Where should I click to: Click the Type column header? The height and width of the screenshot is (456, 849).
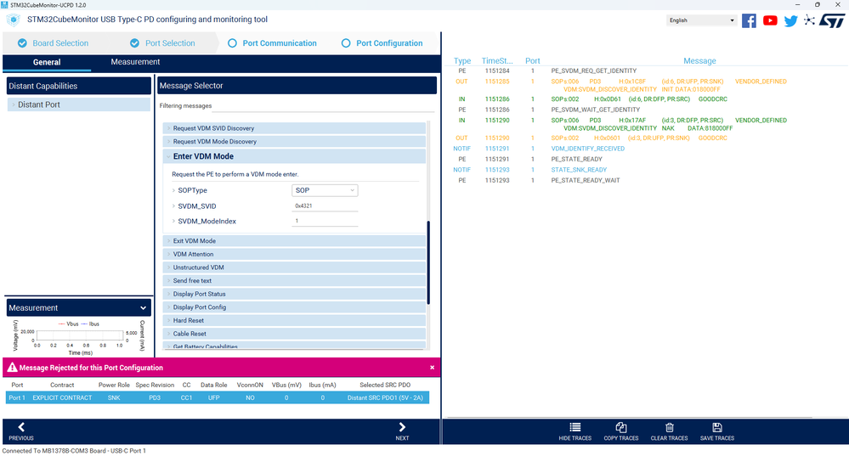tap(461, 60)
